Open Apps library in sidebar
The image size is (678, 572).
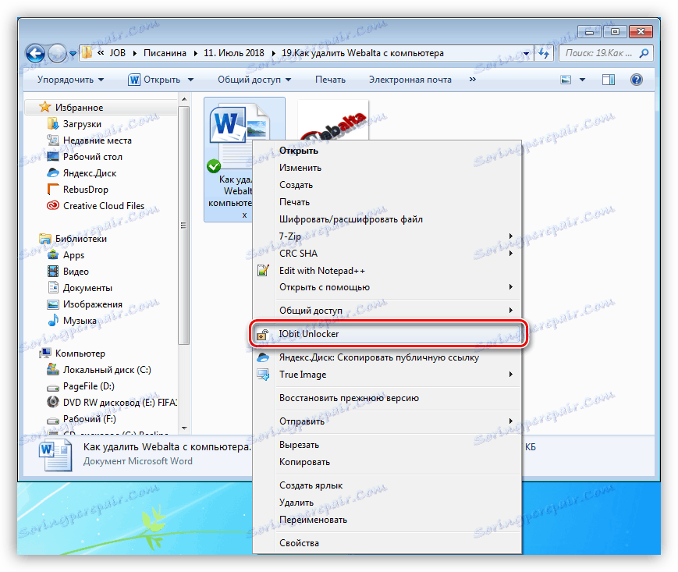(73, 255)
